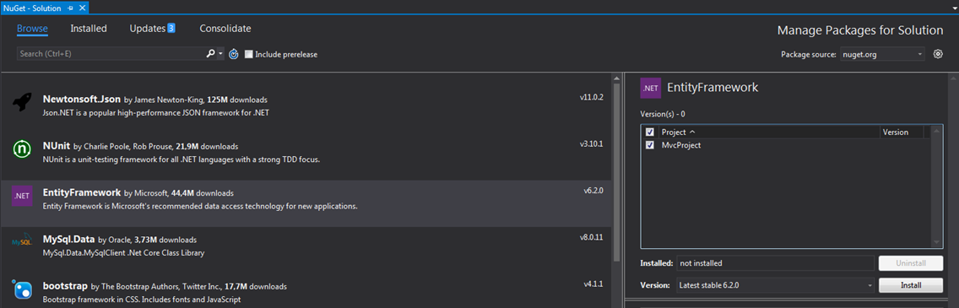Image resolution: width=959 pixels, height=308 pixels.
Task: Uncheck the MvcProject project checkbox
Action: (x=649, y=145)
